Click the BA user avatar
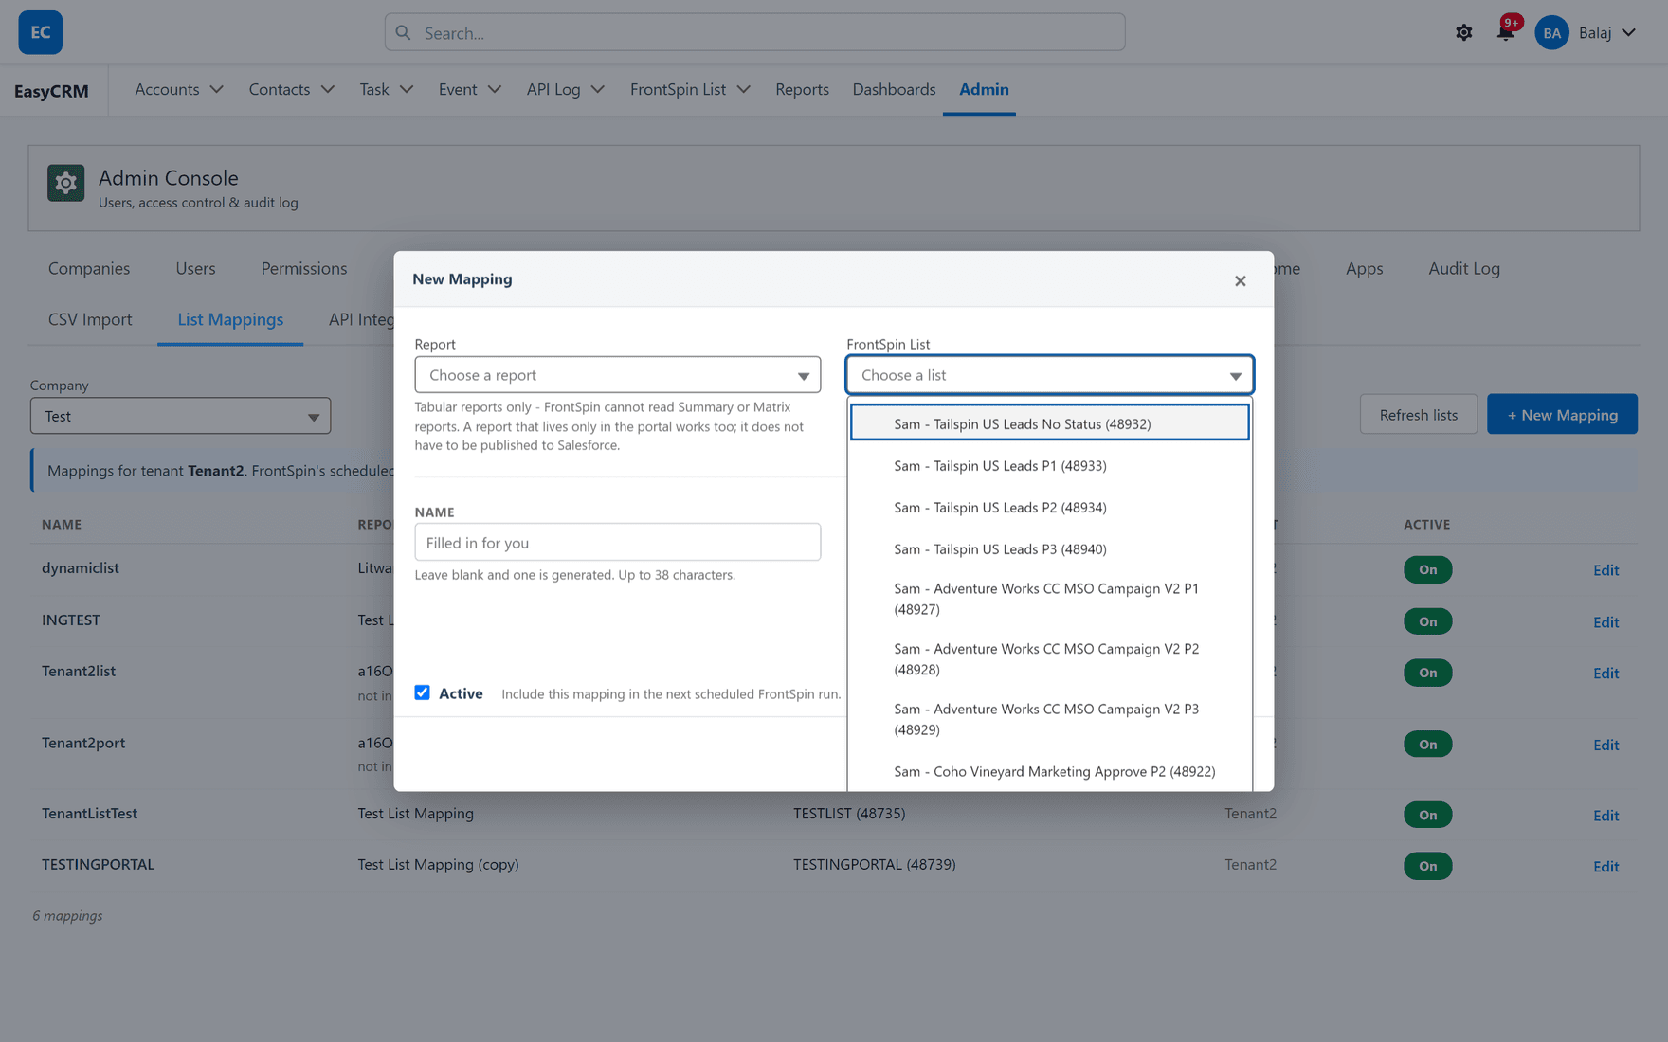 [1551, 33]
